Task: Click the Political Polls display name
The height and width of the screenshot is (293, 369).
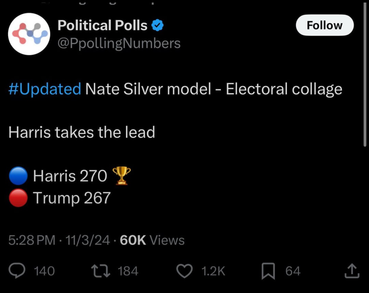Action: click(x=102, y=26)
